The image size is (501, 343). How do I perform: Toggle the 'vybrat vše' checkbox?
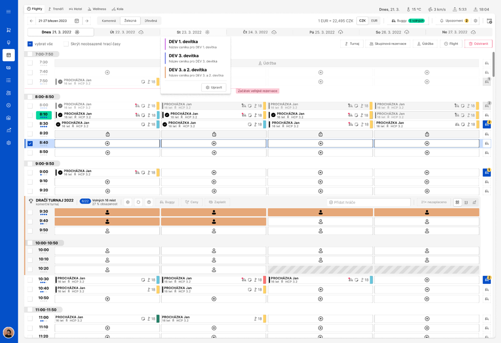[30, 44]
